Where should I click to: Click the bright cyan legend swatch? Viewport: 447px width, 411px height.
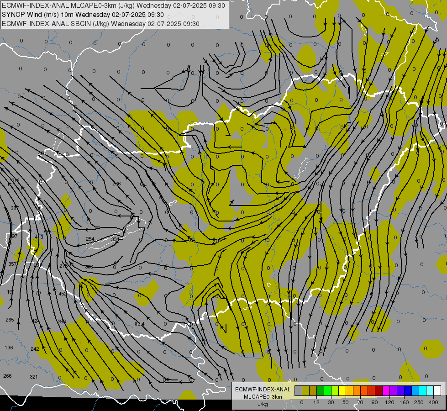click(x=422, y=390)
